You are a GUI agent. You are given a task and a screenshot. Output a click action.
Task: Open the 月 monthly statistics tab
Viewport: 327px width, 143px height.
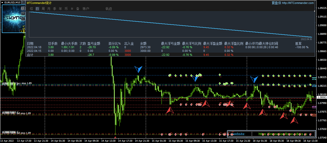(x=49, y=9)
